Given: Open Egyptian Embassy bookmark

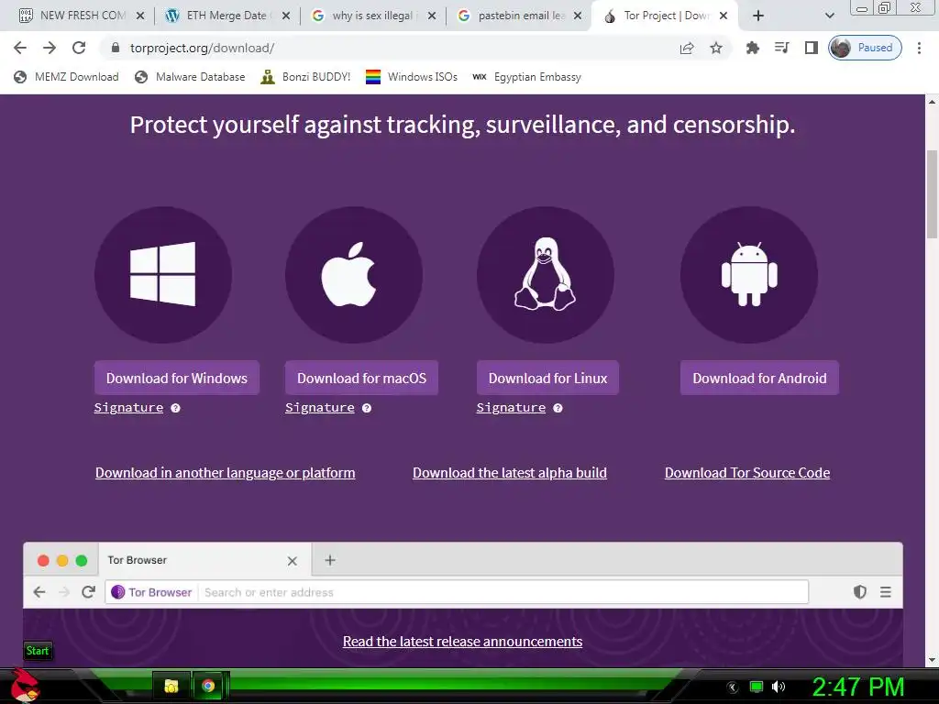Looking at the screenshot, I should pyautogui.click(x=527, y=77).
